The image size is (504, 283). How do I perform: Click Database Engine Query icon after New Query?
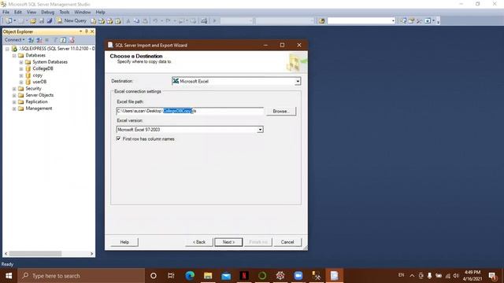[94, 21]
